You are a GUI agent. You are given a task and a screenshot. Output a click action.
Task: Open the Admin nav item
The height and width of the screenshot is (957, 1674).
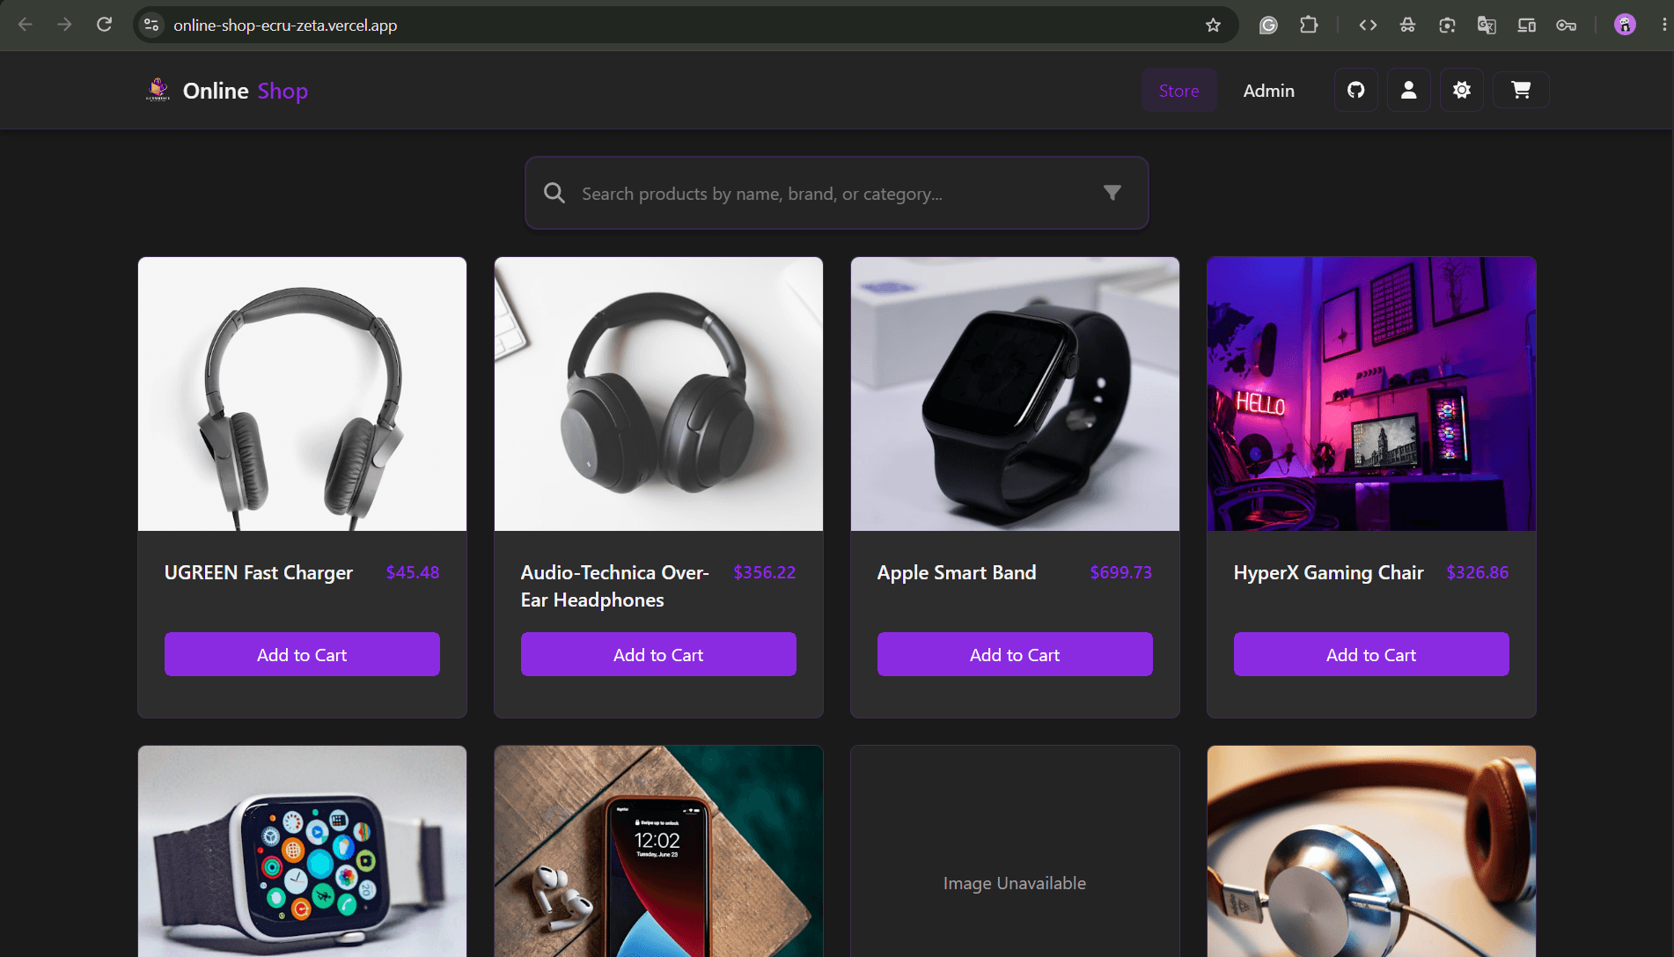[1269, 91]
